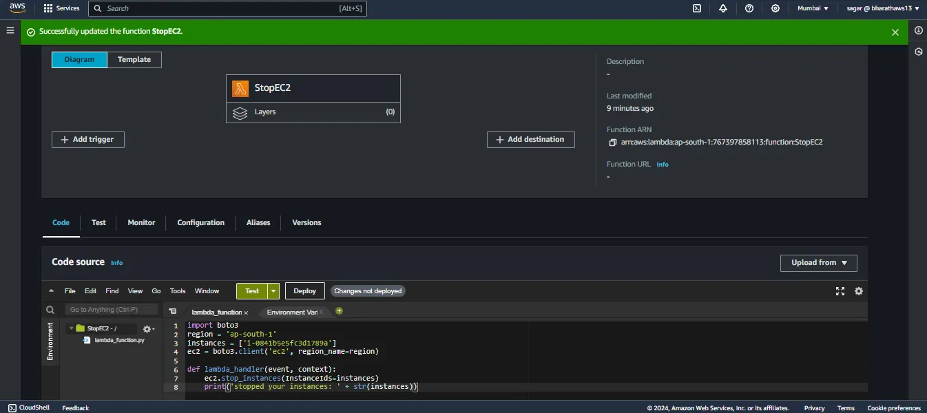Open the CloudShell icon in footer
Viewport: 927px width, 413px height.
click(x=12, y=407)
